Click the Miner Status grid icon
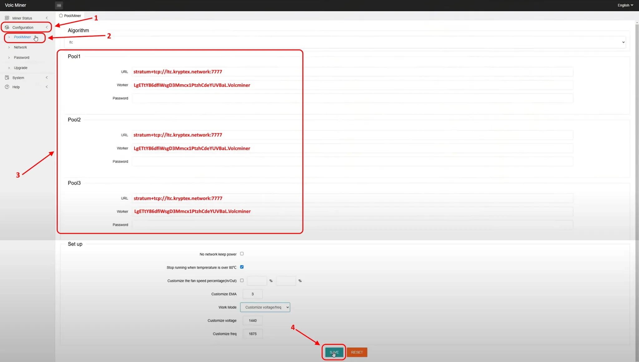This screenshot has width=639, height=362. 7,18
